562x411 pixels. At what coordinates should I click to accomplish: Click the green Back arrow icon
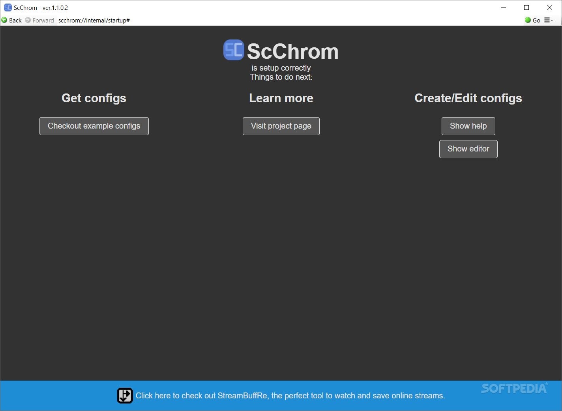click(4, 20)
